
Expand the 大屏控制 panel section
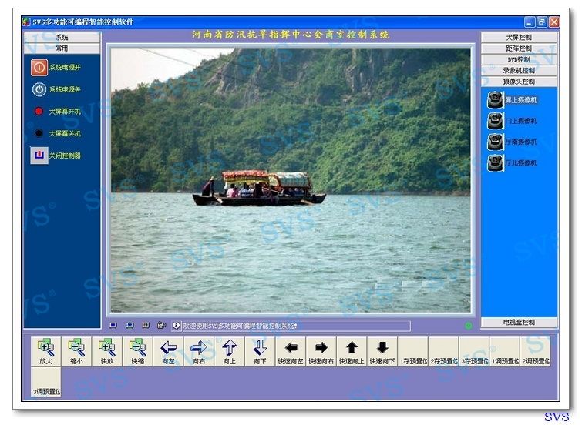click(518, 38)
